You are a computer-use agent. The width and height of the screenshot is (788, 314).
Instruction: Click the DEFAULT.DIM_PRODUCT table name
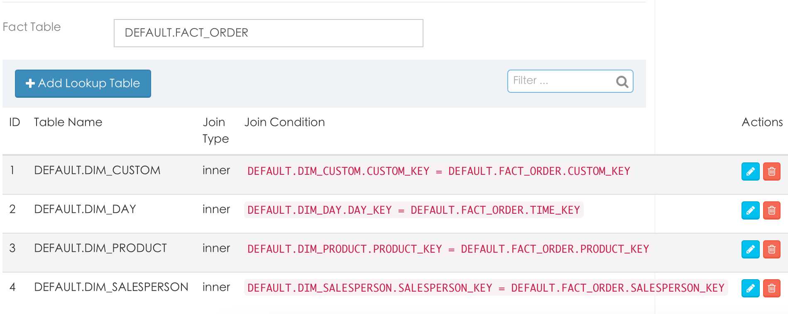[x=100, y=248]
